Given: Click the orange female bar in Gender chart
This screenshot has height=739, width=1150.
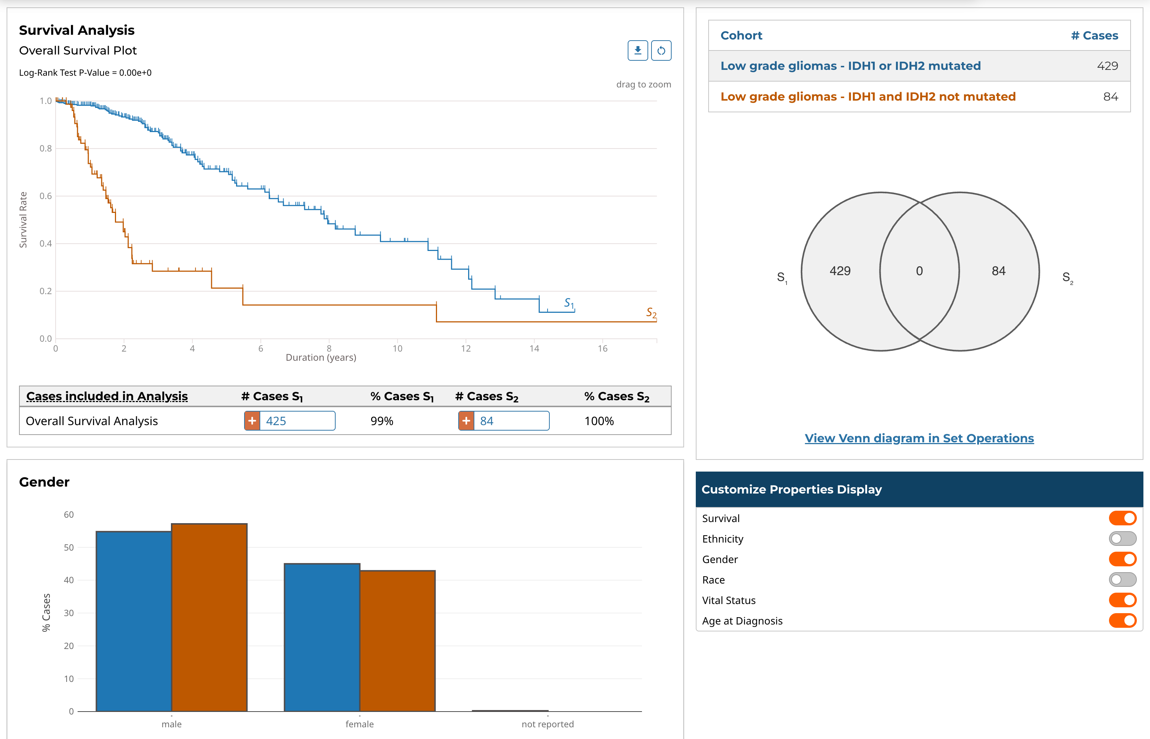Looking at the screenshot, I should (x=397, y=641).
